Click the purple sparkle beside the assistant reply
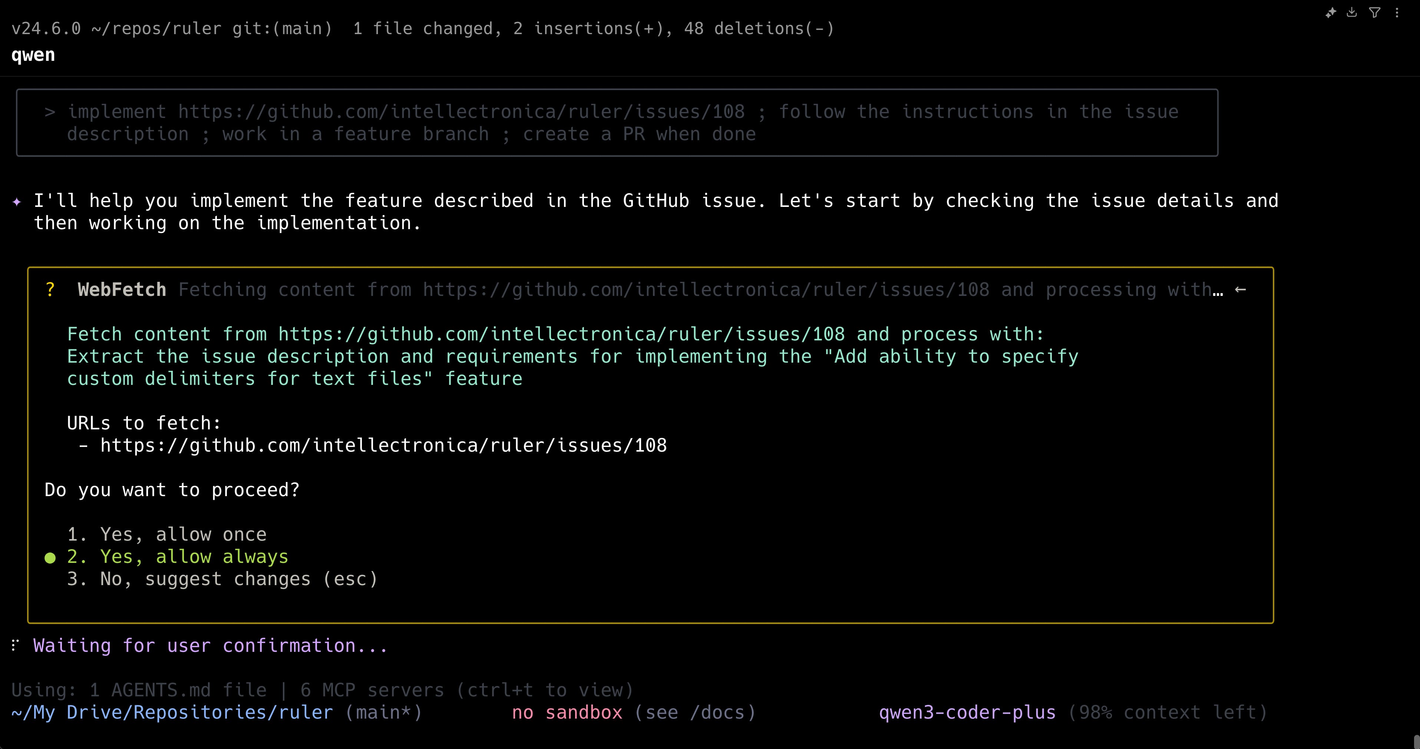 point(17,202)
